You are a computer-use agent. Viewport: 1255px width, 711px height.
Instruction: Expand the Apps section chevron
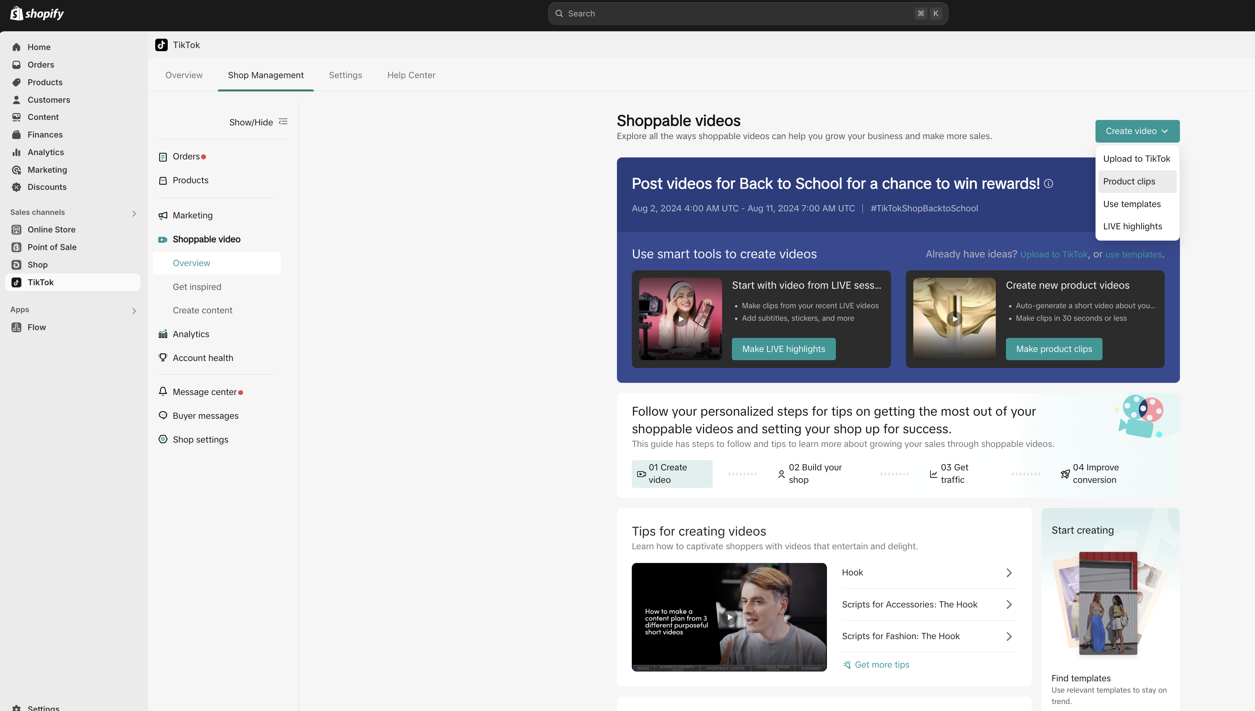(134, 311)
